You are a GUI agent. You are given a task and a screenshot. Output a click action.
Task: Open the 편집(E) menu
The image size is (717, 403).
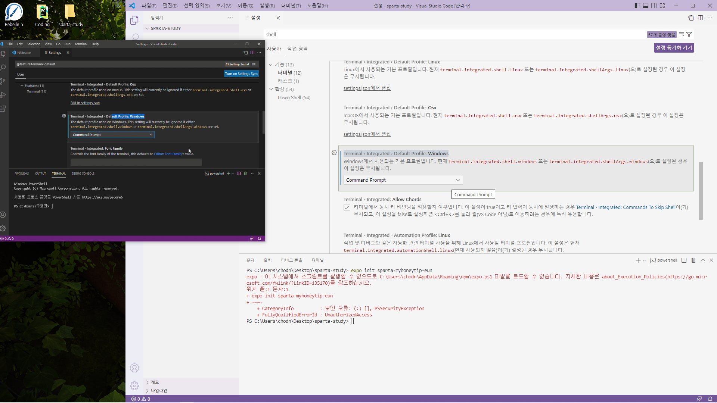pos(170,6)
